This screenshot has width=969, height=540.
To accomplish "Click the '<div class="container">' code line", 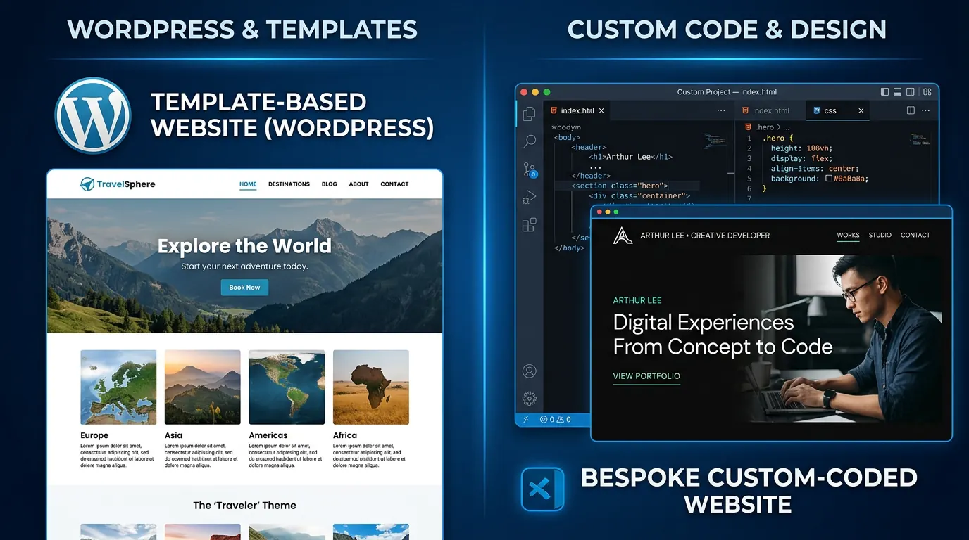I will click(639, 195).
